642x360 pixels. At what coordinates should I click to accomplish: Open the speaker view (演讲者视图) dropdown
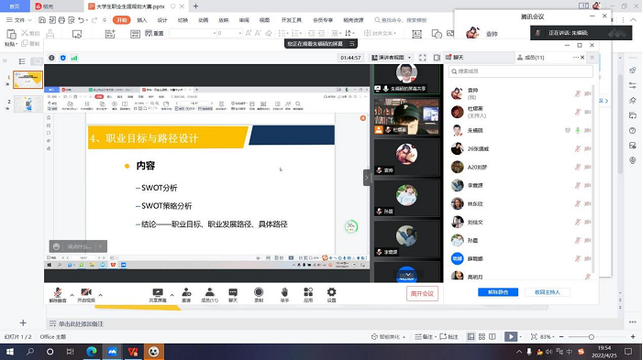(392, 58)
